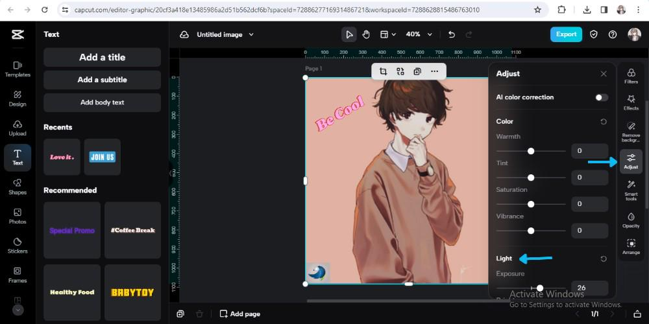This screenshot has height=324, width=649.
Task: Click the Warmth slider handle
Action: (531, 151)
